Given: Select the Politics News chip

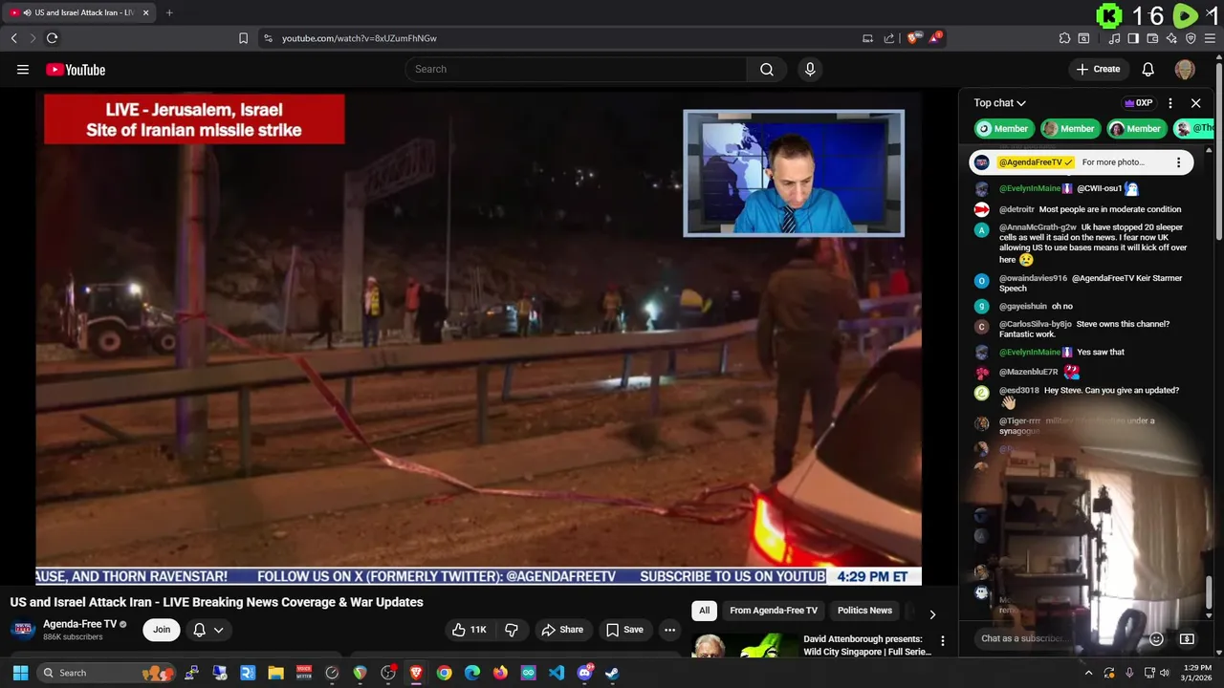Looking at the screenshot, I should (x=864, y=611).
